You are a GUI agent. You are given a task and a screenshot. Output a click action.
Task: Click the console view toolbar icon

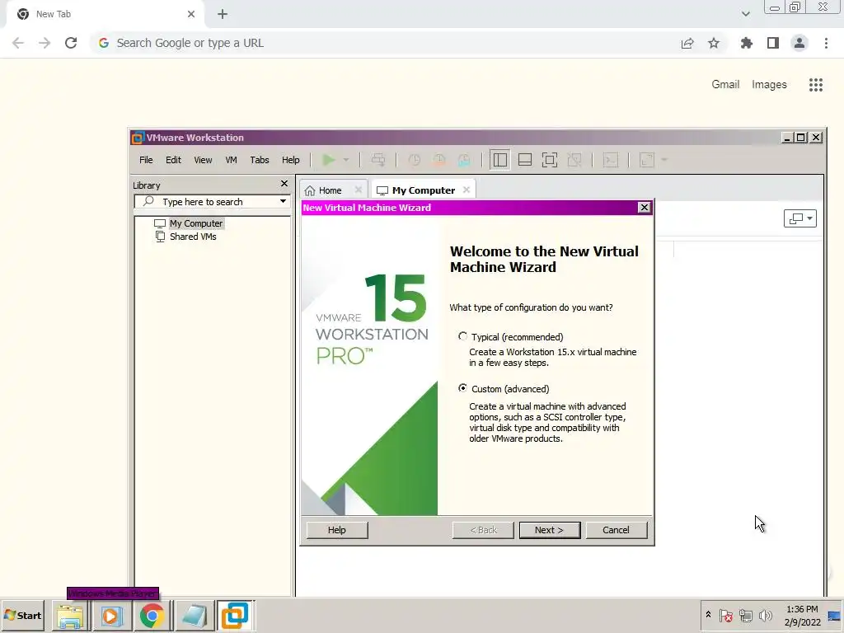pyautogui.click(x=611, y=160)
